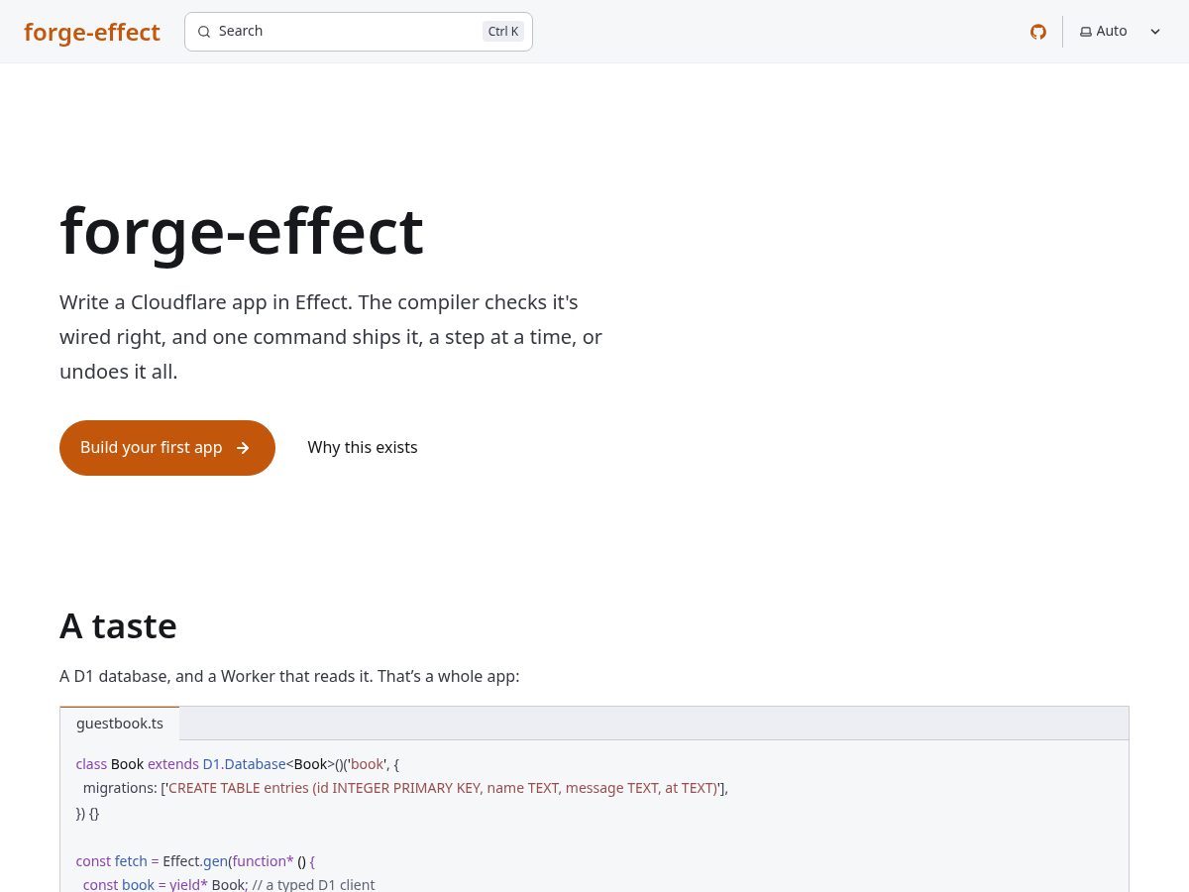This screenshot has height=892, width=1189.
Task: Click the A taste heading
Action: pos(118,626)
